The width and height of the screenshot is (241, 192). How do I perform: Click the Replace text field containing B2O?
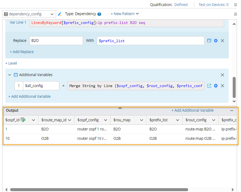point(56,41)
